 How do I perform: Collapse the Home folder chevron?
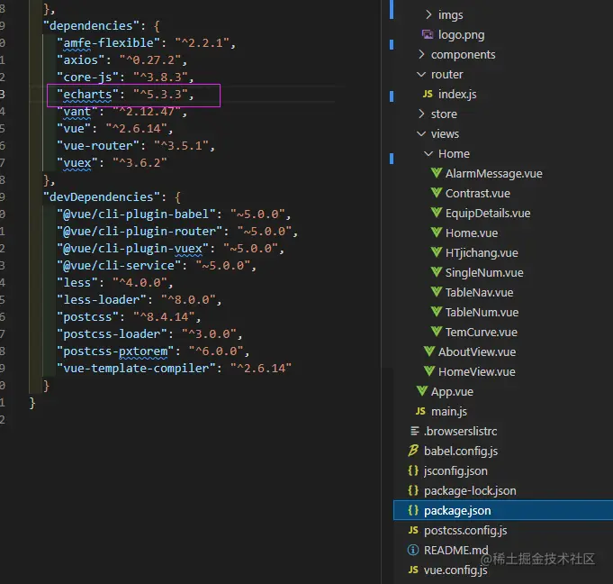tap(428, 153)
